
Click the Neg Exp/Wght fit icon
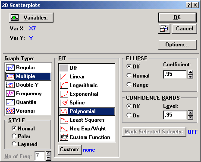coord(64,129)
